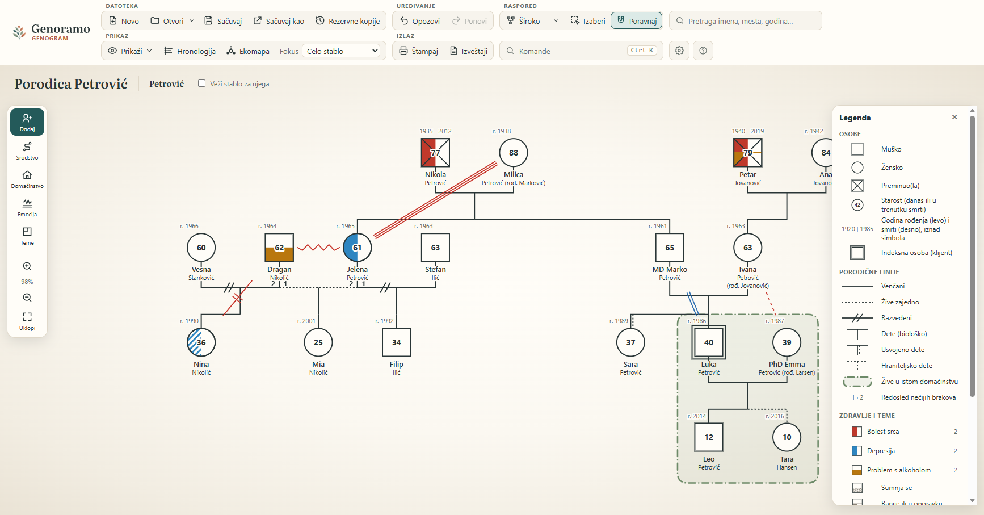
Task: Open the Ekomapa view
Action: click(x=248, y=51)
